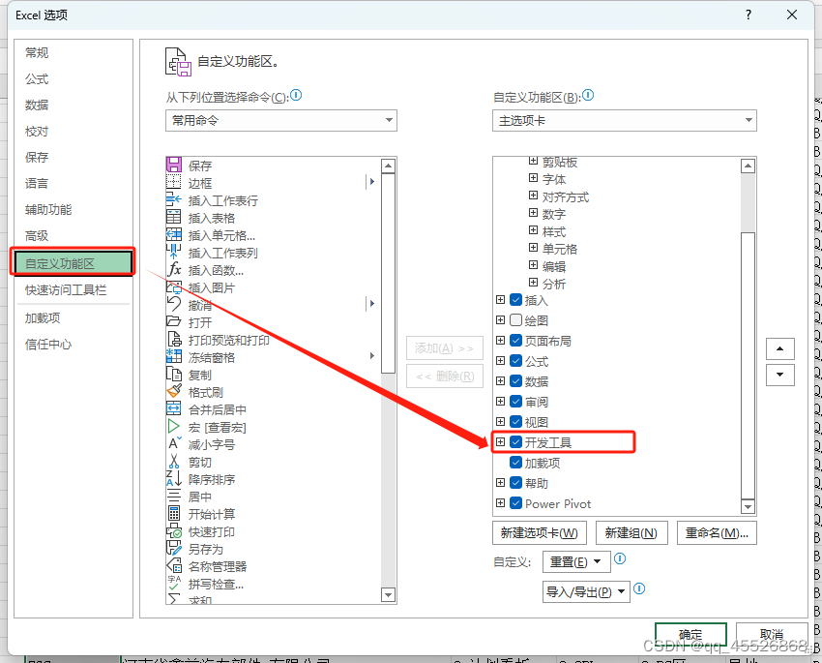Click the 名称管理器 icon
This screenshot has width=822, height=663.
tap(174, 565)
